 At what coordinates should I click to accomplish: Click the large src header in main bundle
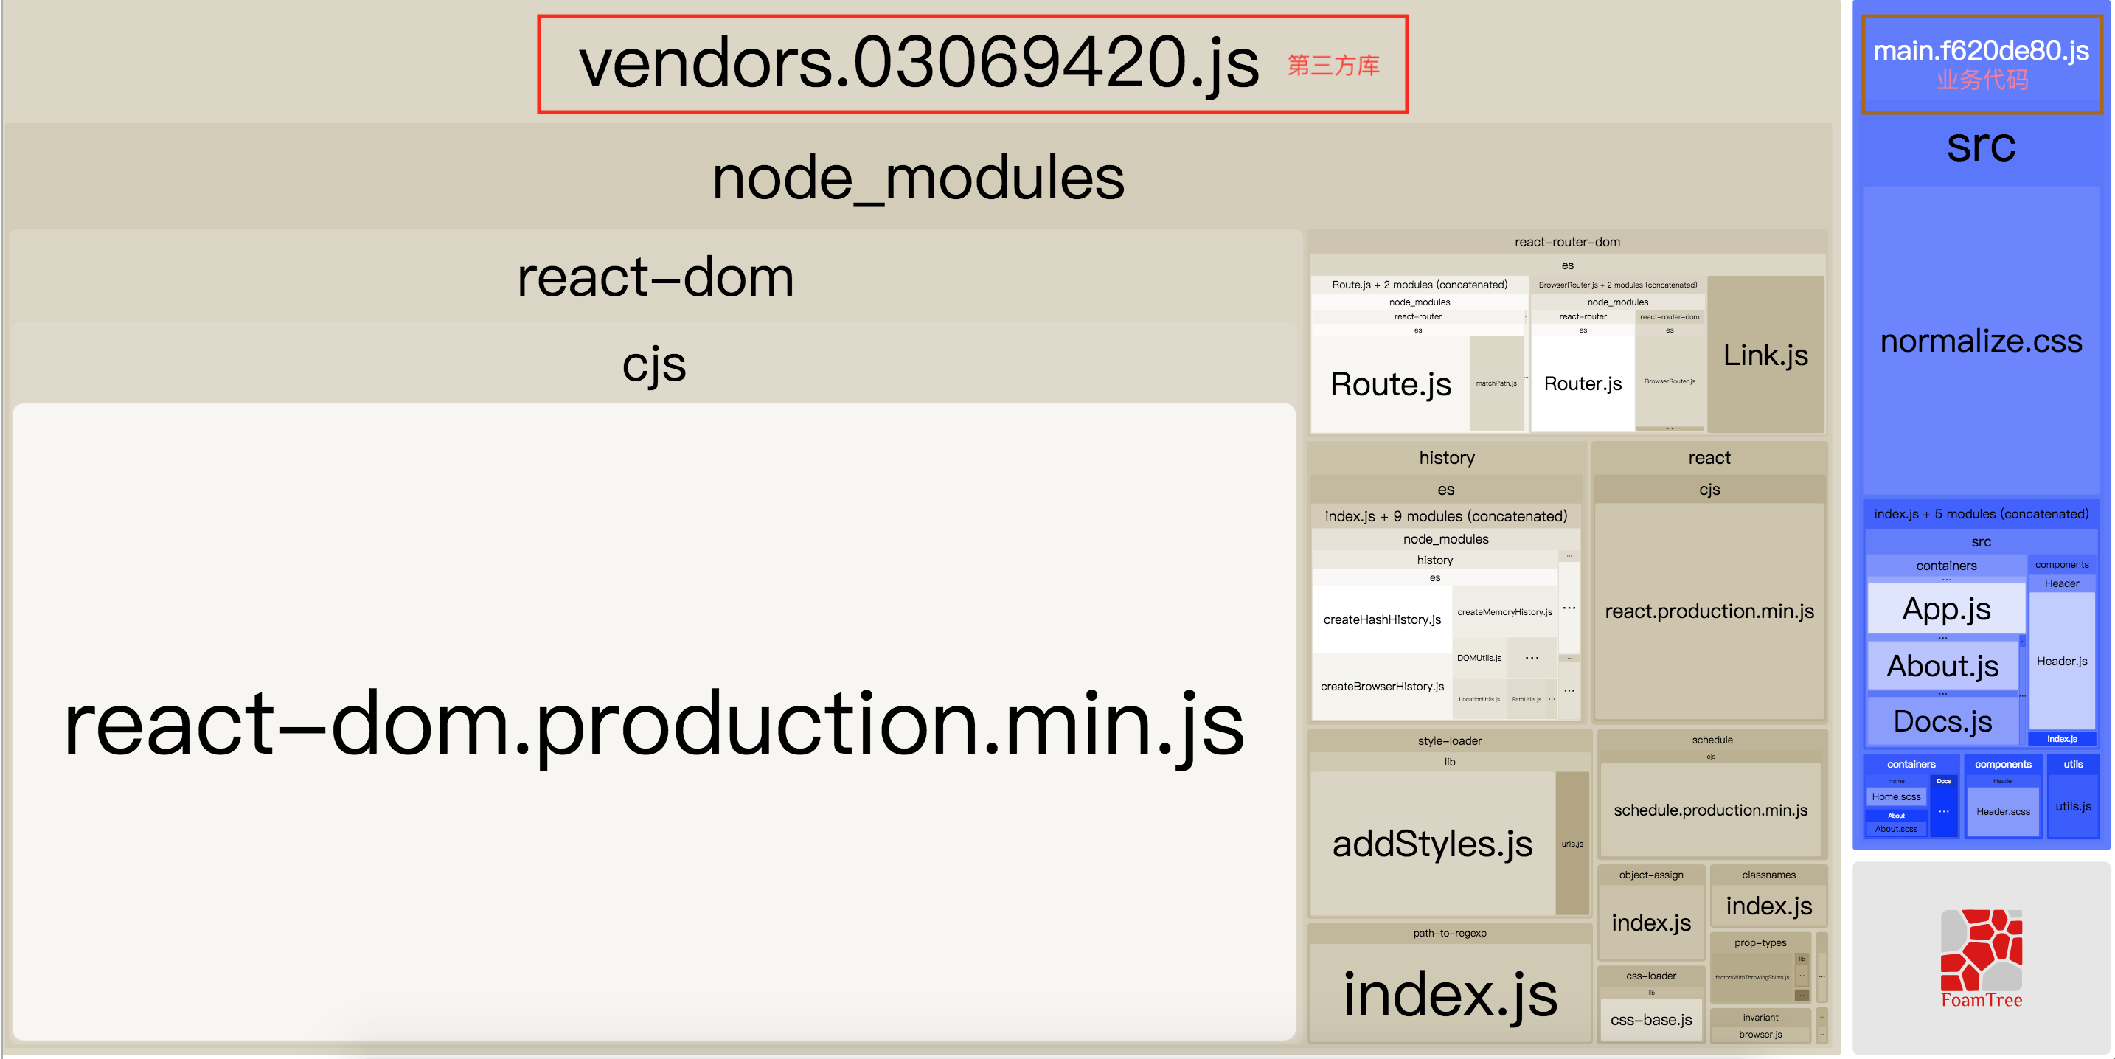pos(1980,145)
